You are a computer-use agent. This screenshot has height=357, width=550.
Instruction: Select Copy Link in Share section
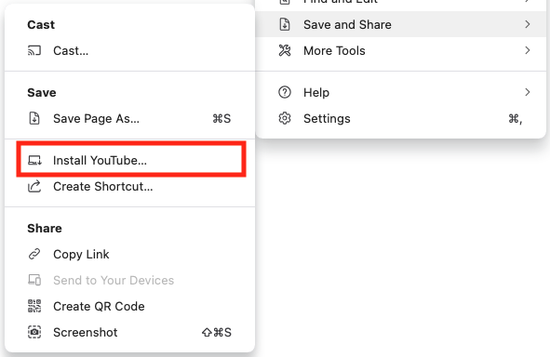click(129, 254)
